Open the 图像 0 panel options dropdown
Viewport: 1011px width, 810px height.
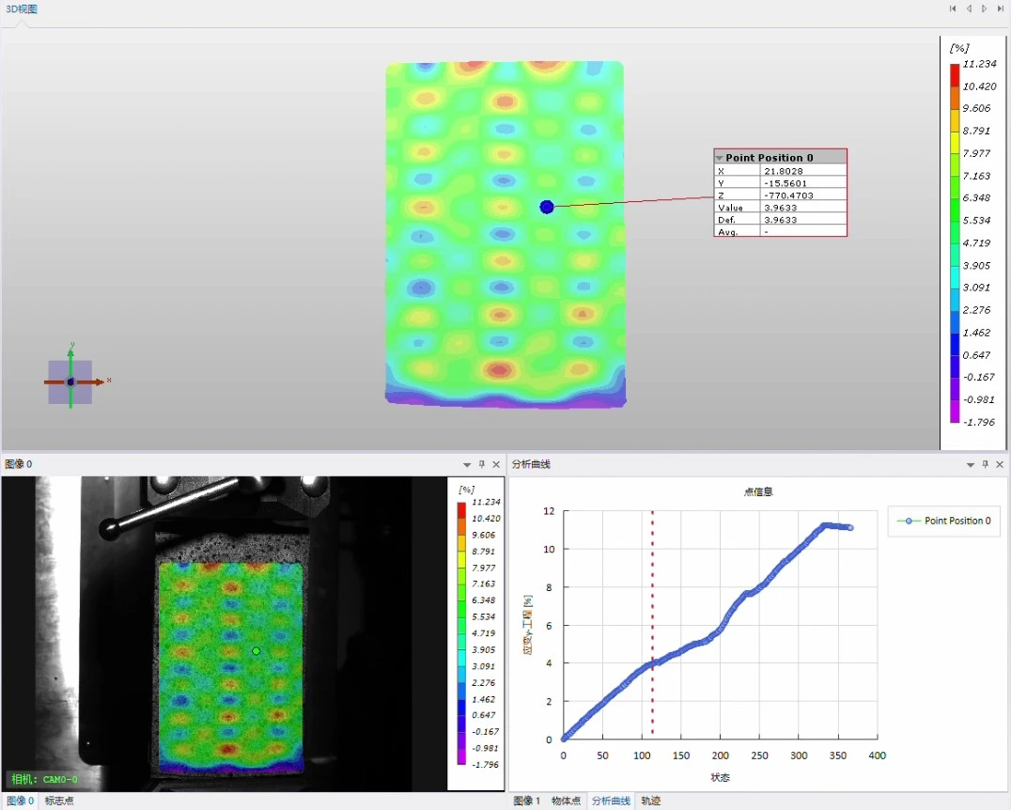point(467,464)
